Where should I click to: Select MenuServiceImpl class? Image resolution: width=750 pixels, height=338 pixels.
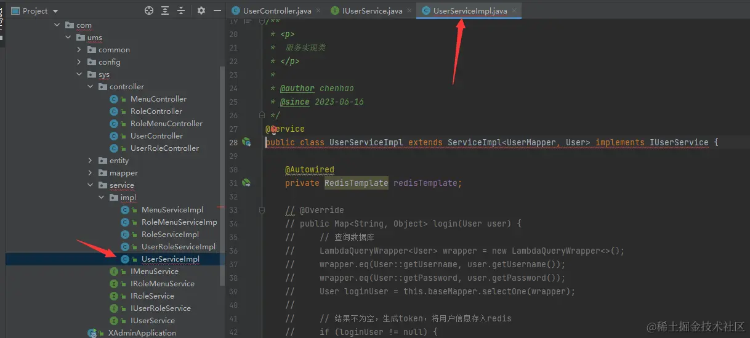click(172, 210)
